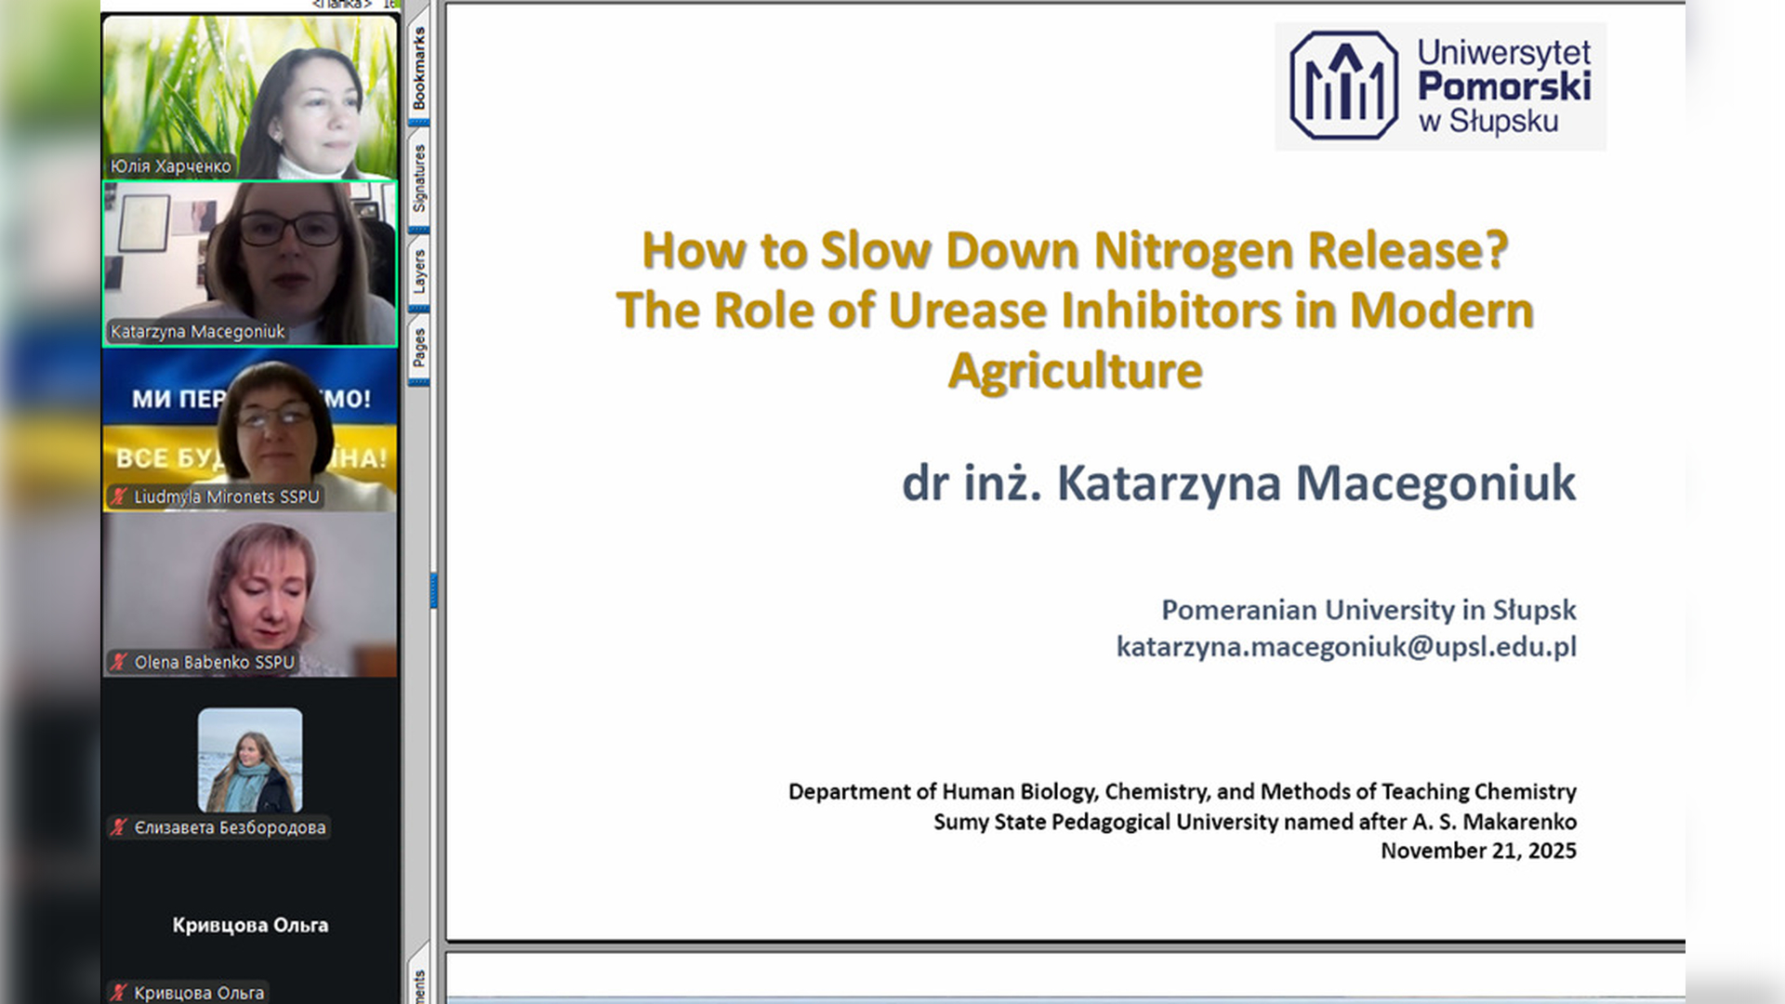The width and height of the screenshot is (1785, 1004).
Task: Select Юлія Харченко's video tile
Action: (249, 93)
